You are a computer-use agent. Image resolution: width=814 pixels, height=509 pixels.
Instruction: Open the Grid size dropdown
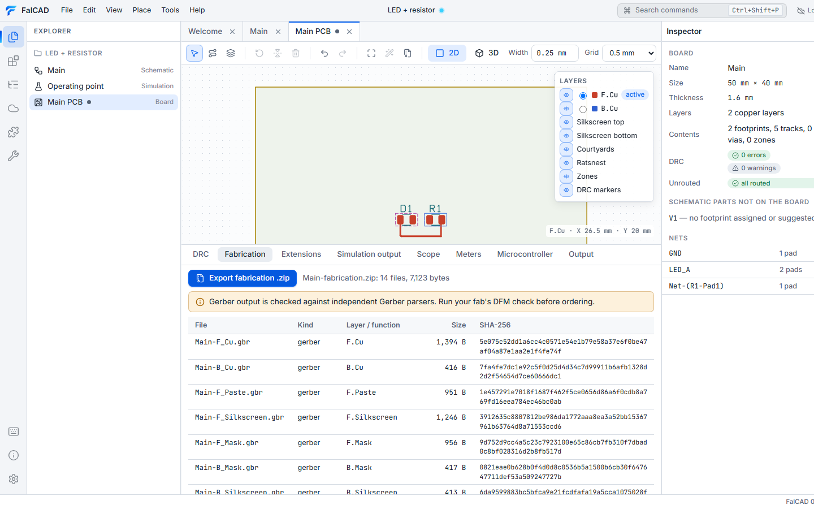point(629,53)
